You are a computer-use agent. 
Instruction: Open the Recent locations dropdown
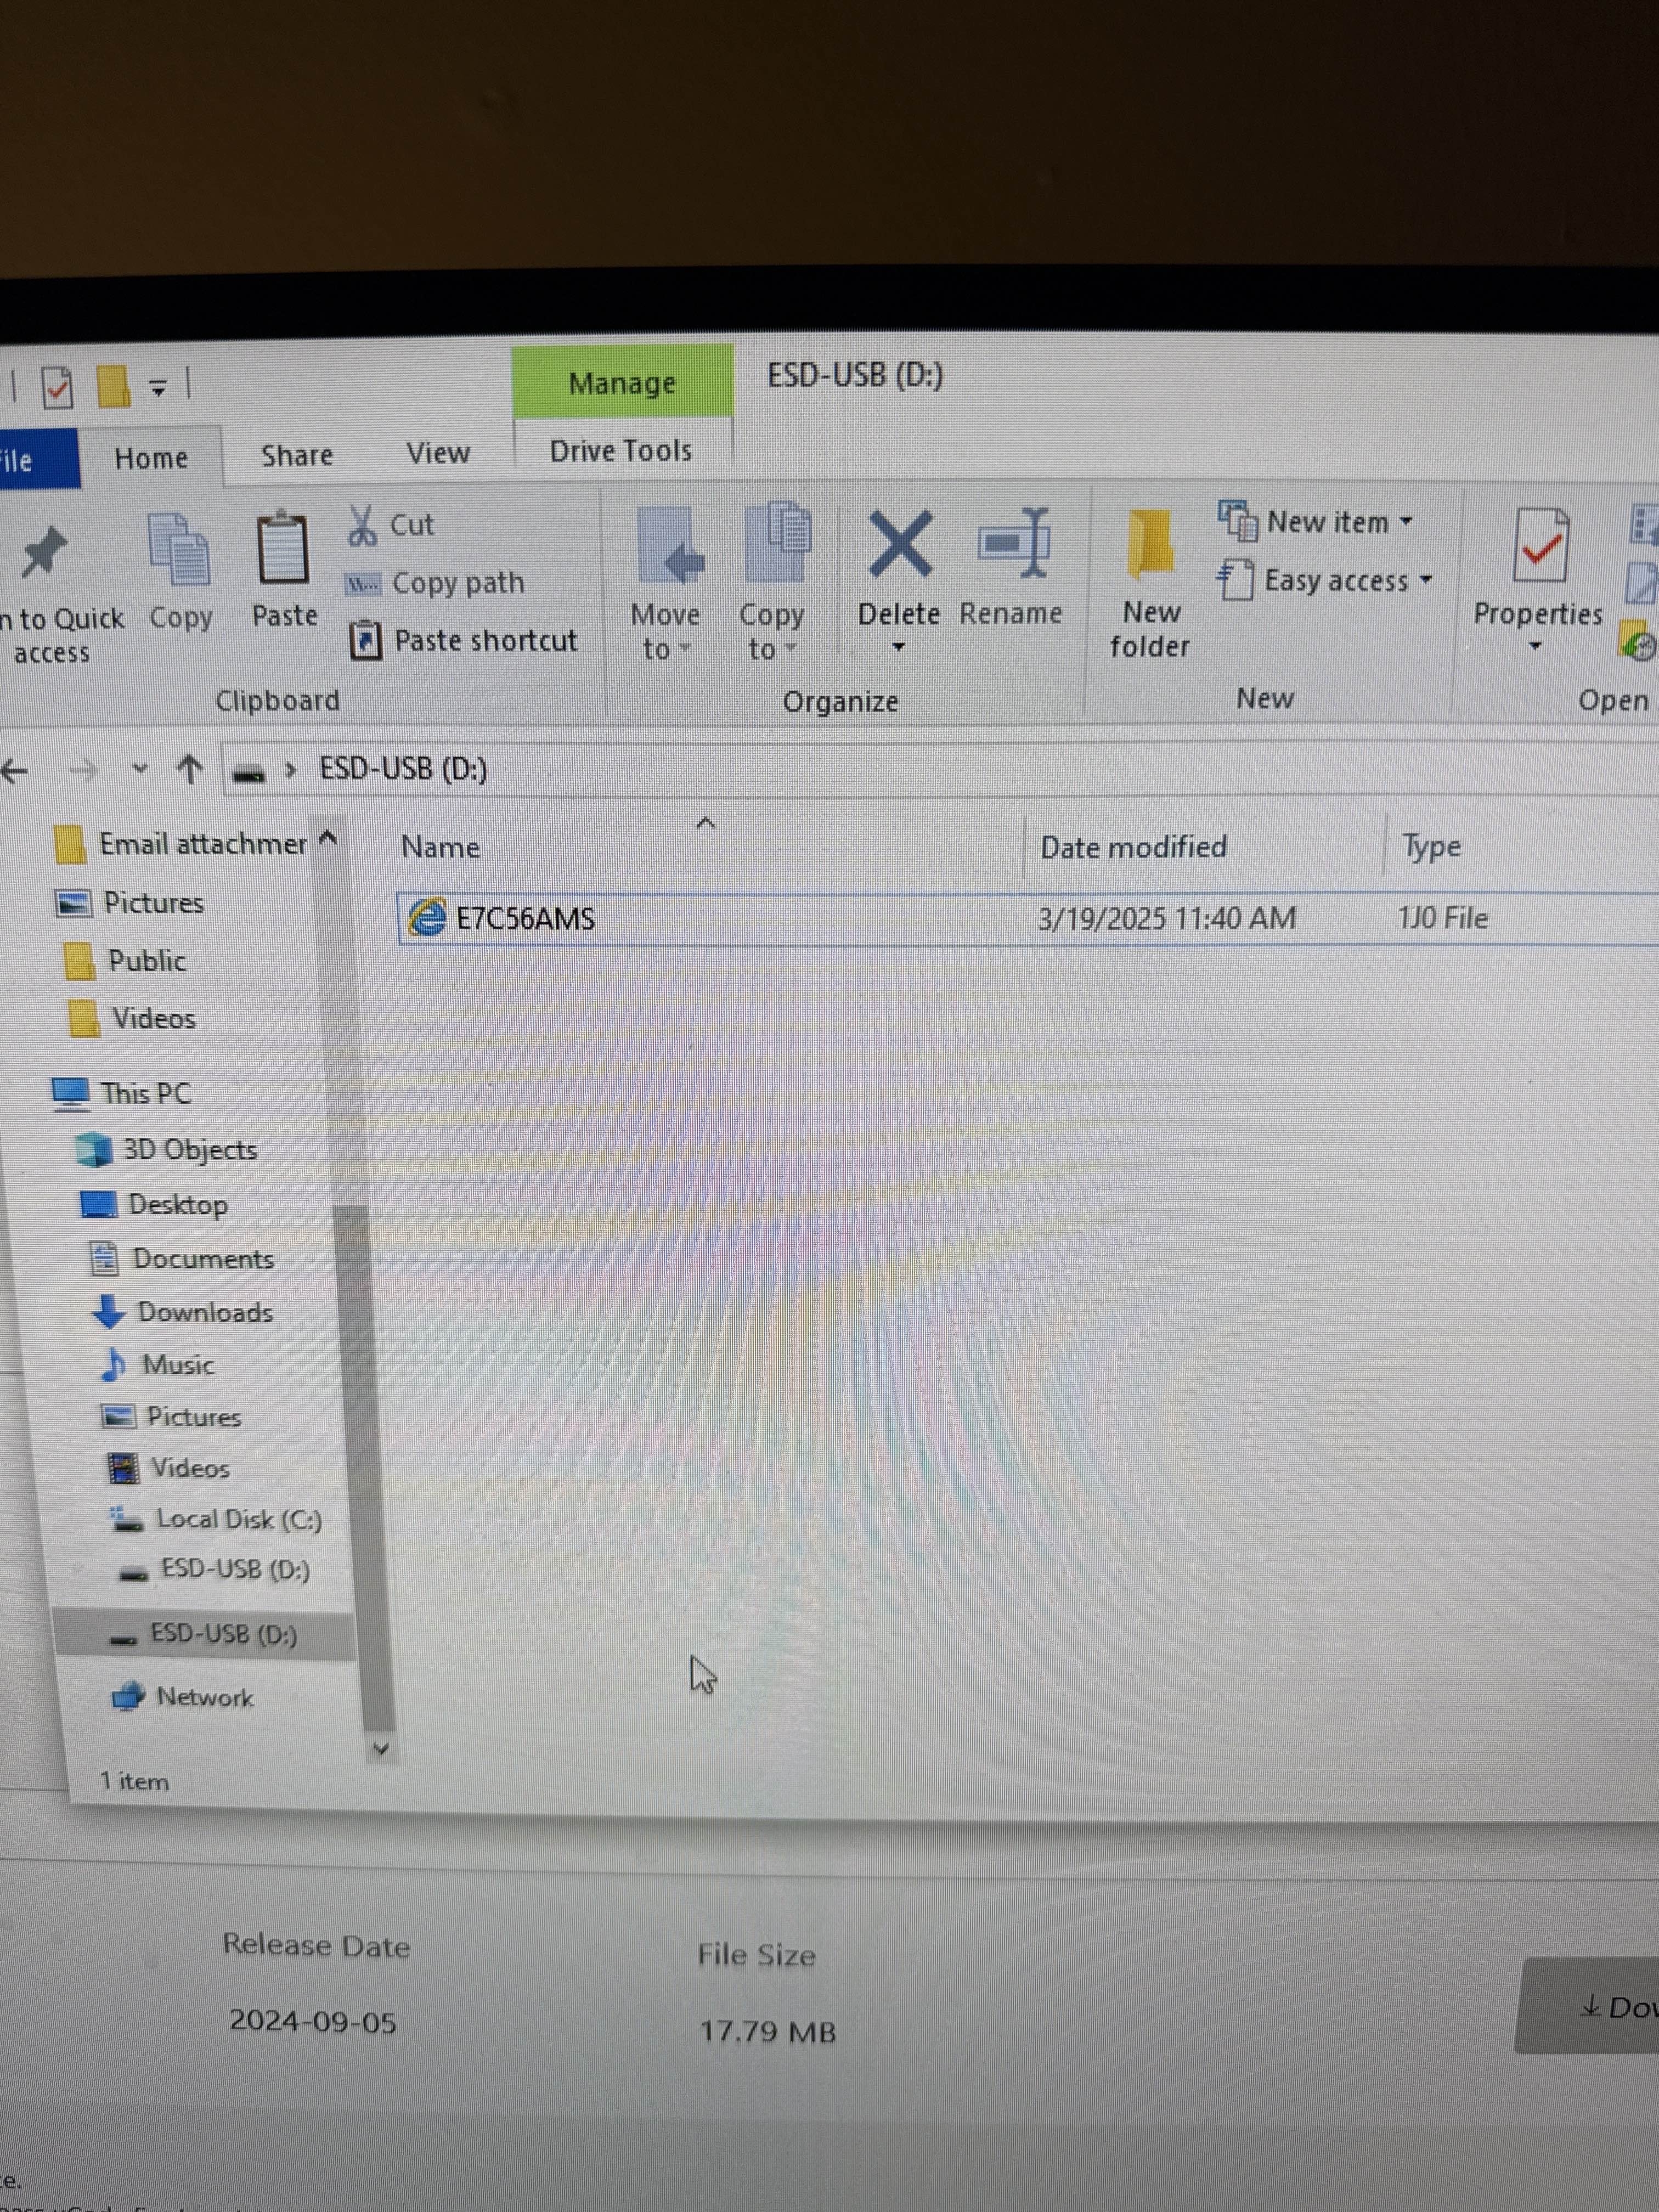(140, 769)
